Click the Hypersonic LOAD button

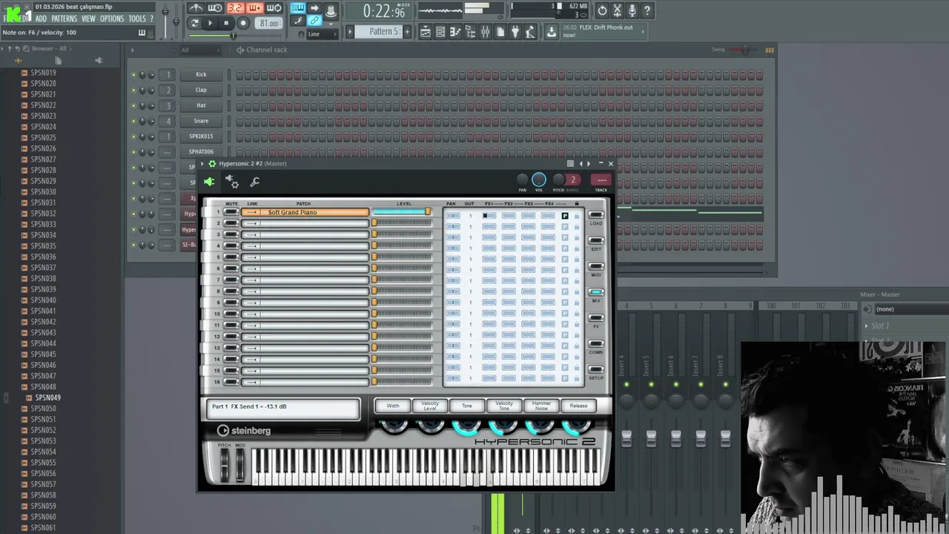596,216
